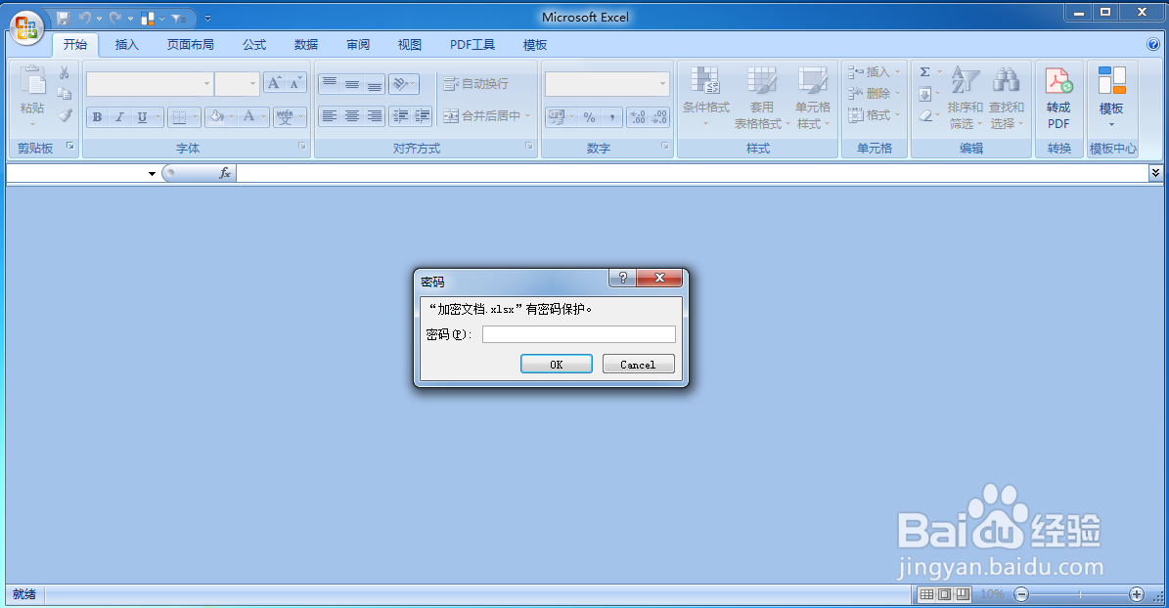
Task: Click the Copy icon in clipboard group
Action: (x=65, y=94)
